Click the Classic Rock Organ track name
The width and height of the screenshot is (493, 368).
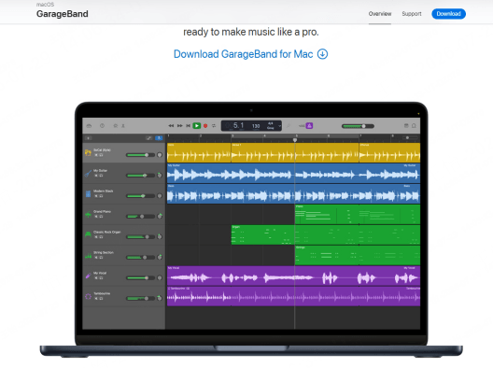coord(106,233)
